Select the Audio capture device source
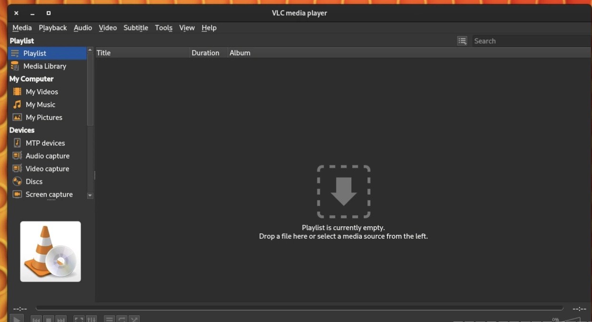The width and height of the screenshot is (592, 322). click(x=48, y=156)
